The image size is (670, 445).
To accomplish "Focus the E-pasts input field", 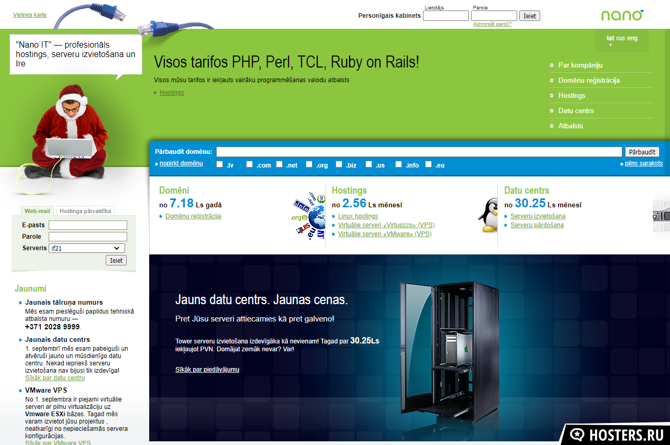I will [88, 225].
